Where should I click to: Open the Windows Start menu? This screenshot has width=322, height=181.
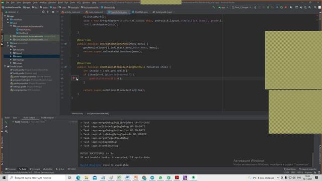coord(4,177)
